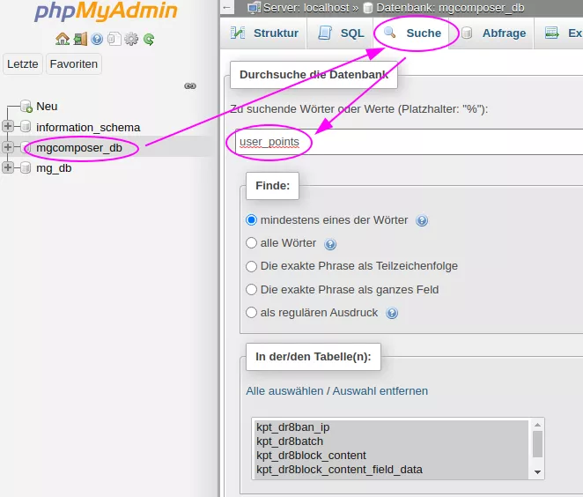Image resolution: width=583 pixels, height=497 pixels.
Task: Click the log out door icon
Action: pos(80,39)
